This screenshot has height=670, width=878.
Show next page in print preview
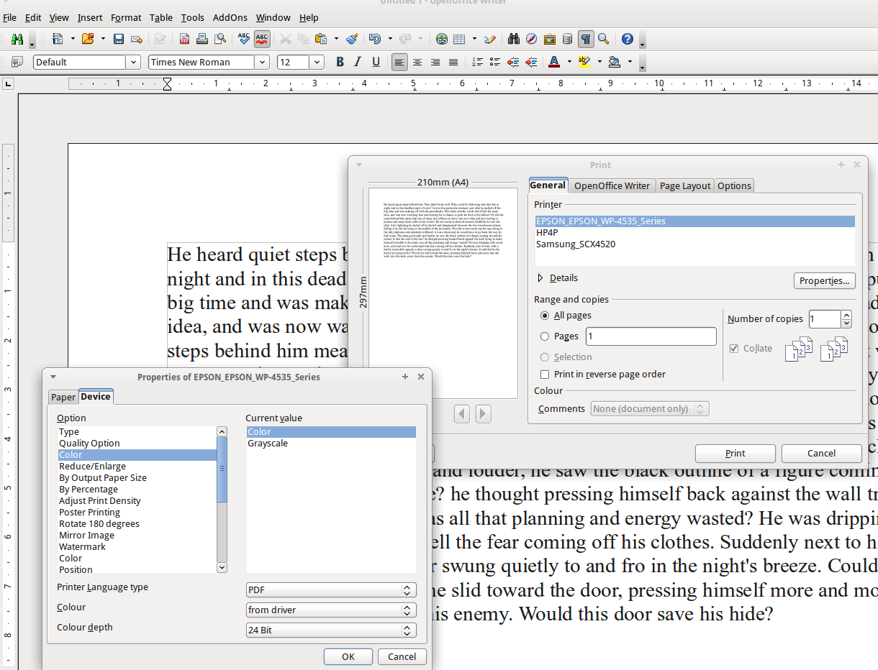click(484, 414)
